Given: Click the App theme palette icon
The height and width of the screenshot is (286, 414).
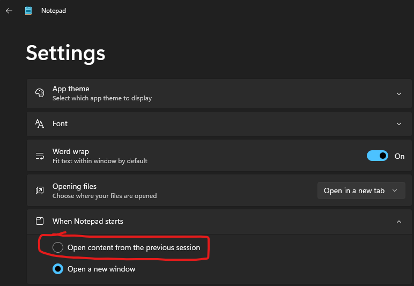Looking at the screenshot, I should (x=40, y=93).
